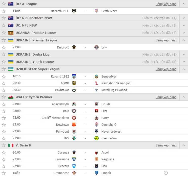Click the Caernarfon yellow-green crest

tap(96, 138)
